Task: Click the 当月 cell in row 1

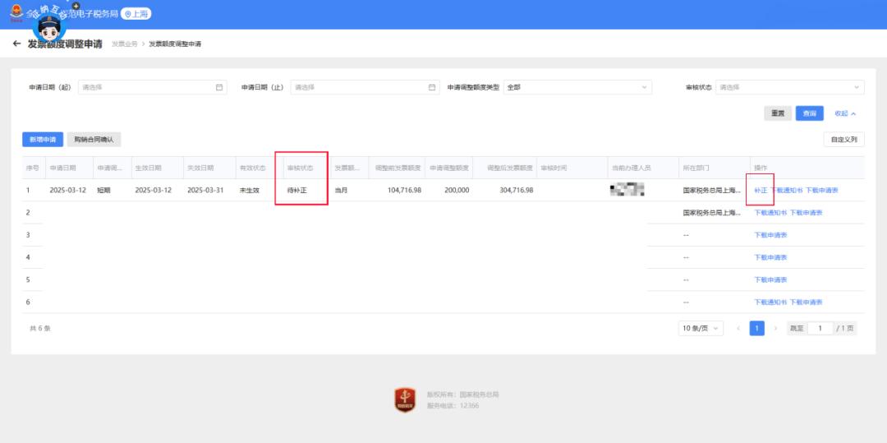Action: (341, 191)
